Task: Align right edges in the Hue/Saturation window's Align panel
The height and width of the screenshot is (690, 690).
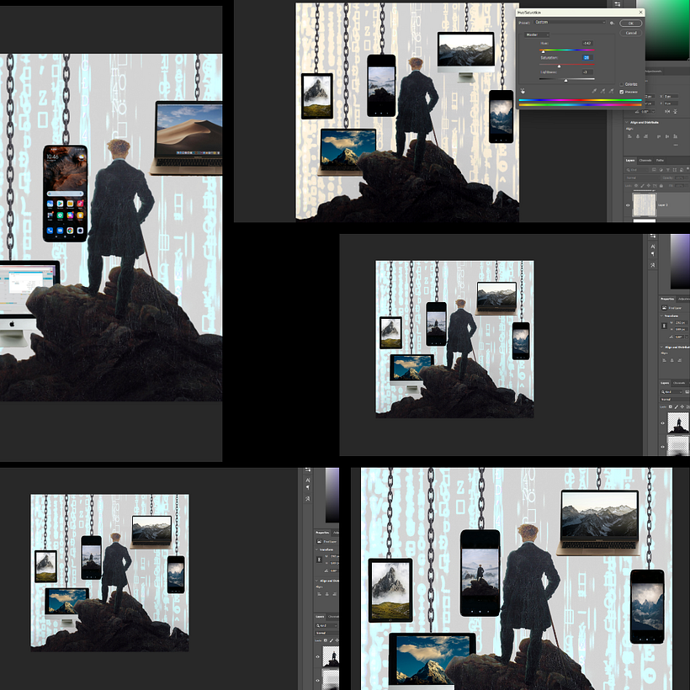Action: [x=646, y=136]
